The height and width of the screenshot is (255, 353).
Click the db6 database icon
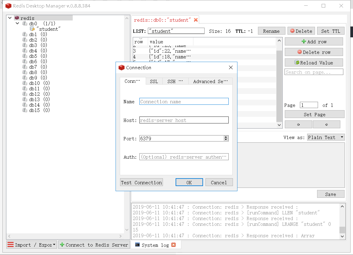coord(25,61)
